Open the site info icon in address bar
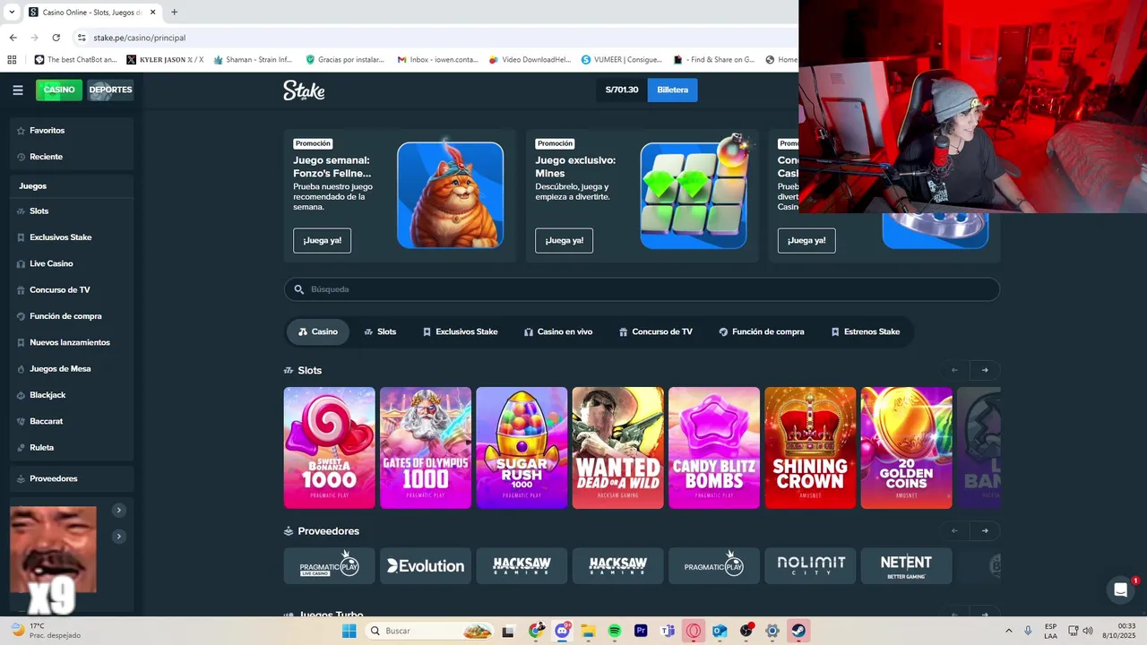 click(82, 38)
